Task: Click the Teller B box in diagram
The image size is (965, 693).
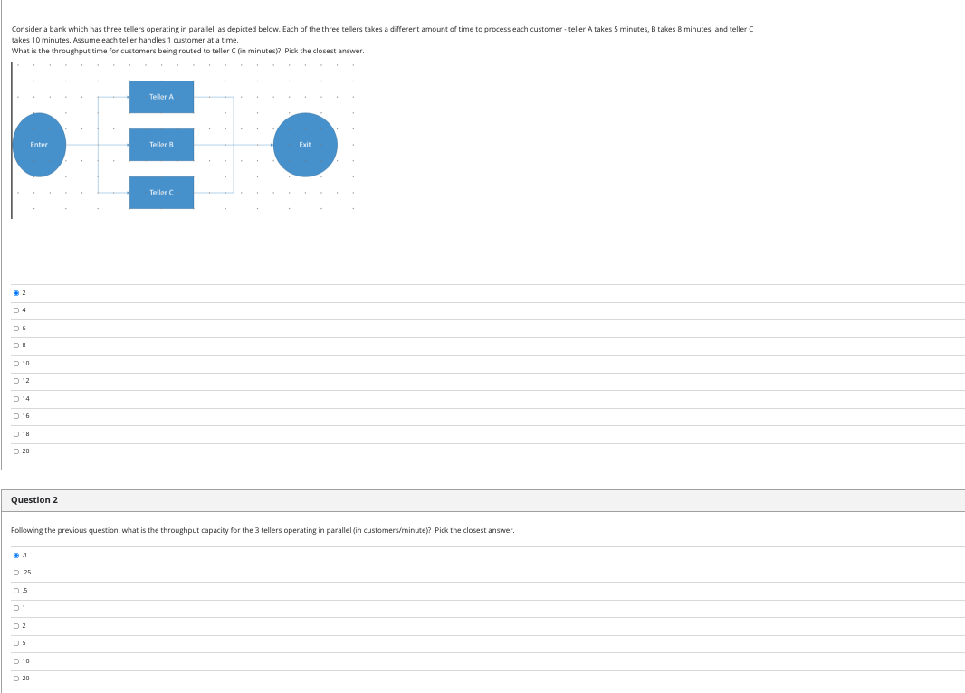Action: coord(161,145)
